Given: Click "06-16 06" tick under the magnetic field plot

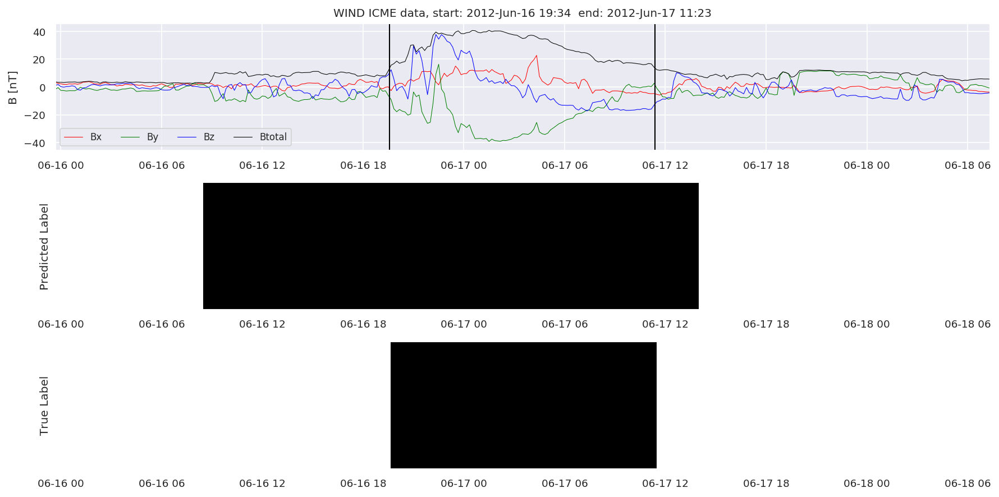Looking at the screenshot, I should (162, 165).
